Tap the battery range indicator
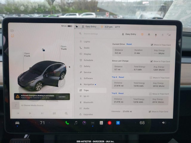 tap(67, 26)
